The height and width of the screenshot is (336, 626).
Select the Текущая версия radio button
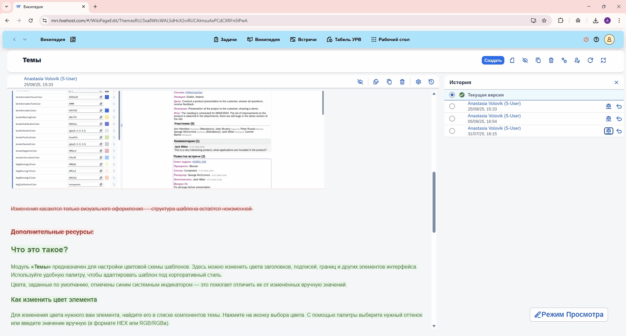(452, 95)
